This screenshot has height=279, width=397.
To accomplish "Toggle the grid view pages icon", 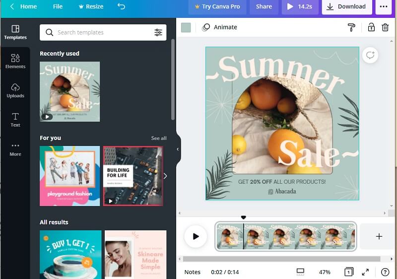I will point(300,272).
